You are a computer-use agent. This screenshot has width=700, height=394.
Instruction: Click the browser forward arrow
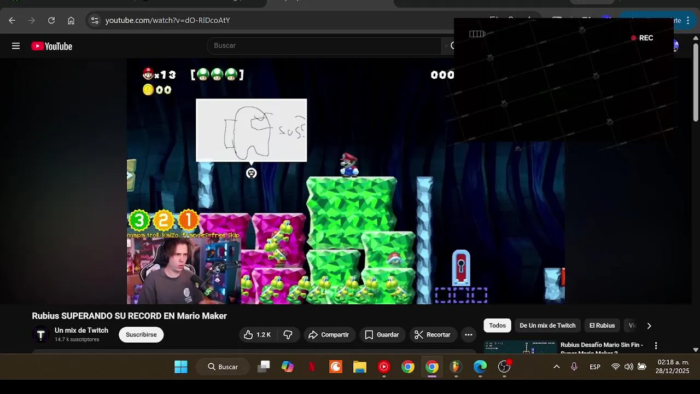point(32,20)
